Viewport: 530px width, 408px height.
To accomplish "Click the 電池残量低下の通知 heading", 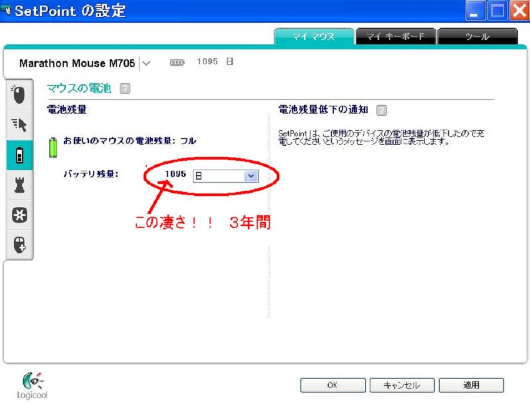I will click(323, 110).
